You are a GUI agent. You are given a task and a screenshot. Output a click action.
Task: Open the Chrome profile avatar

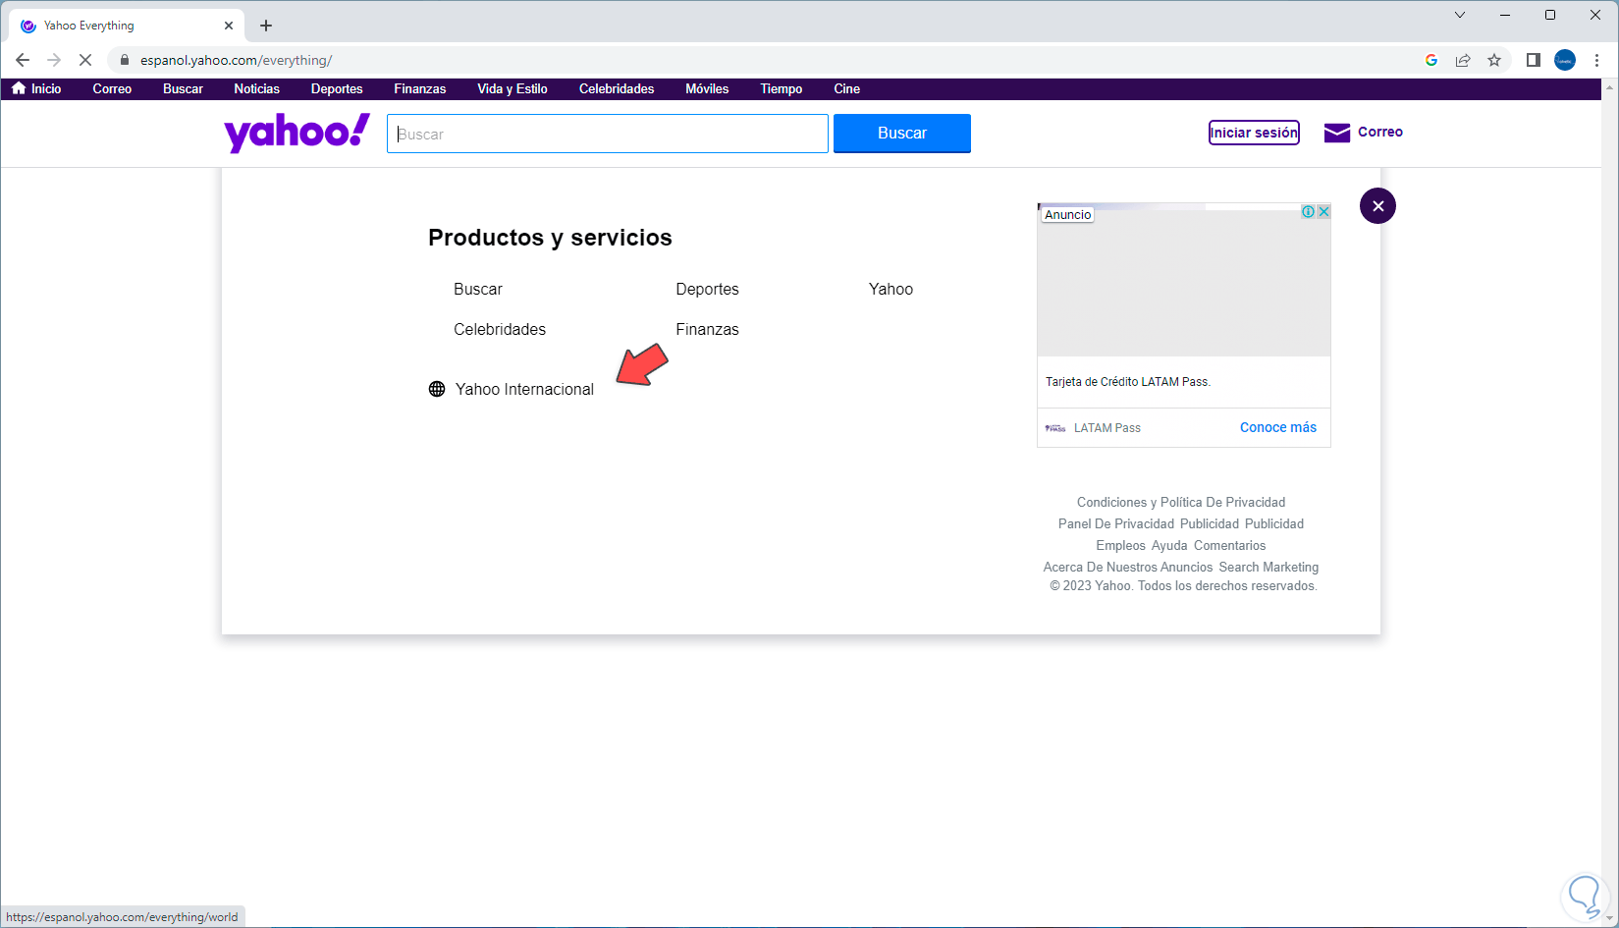pos(1565,60)
